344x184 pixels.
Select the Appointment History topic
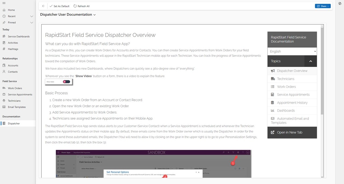click(x=292, y=103)
